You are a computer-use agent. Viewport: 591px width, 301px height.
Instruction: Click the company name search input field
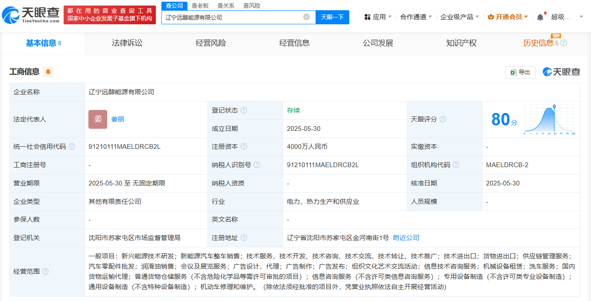click(233, 17)
